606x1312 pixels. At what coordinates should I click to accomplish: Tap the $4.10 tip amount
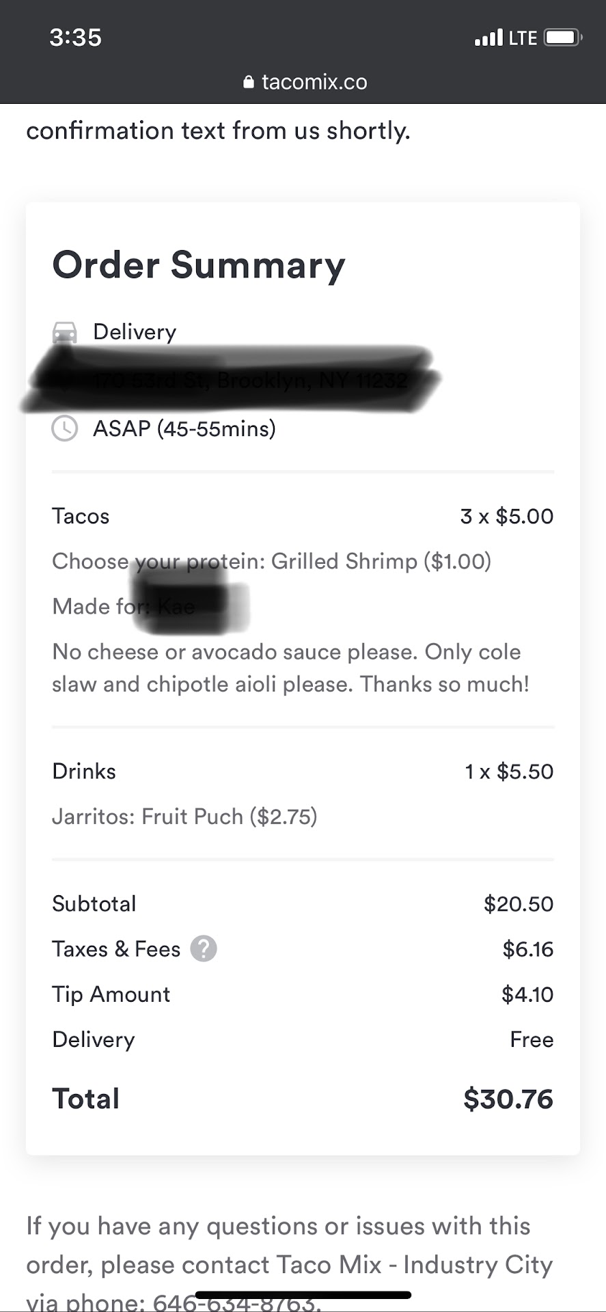(527, 994)
